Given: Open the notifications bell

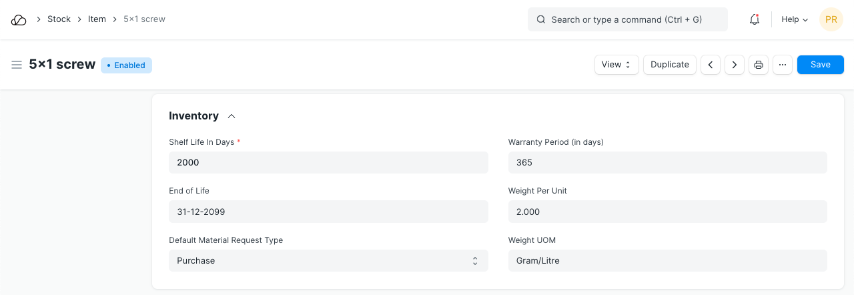Looking at the screenshot, I should pos(755,20).
